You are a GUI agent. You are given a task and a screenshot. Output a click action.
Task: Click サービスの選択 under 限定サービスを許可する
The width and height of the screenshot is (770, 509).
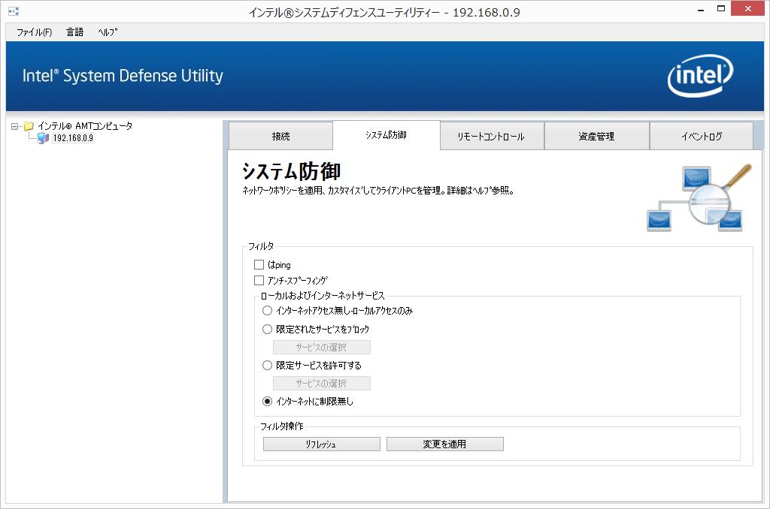tap(322, 384)
